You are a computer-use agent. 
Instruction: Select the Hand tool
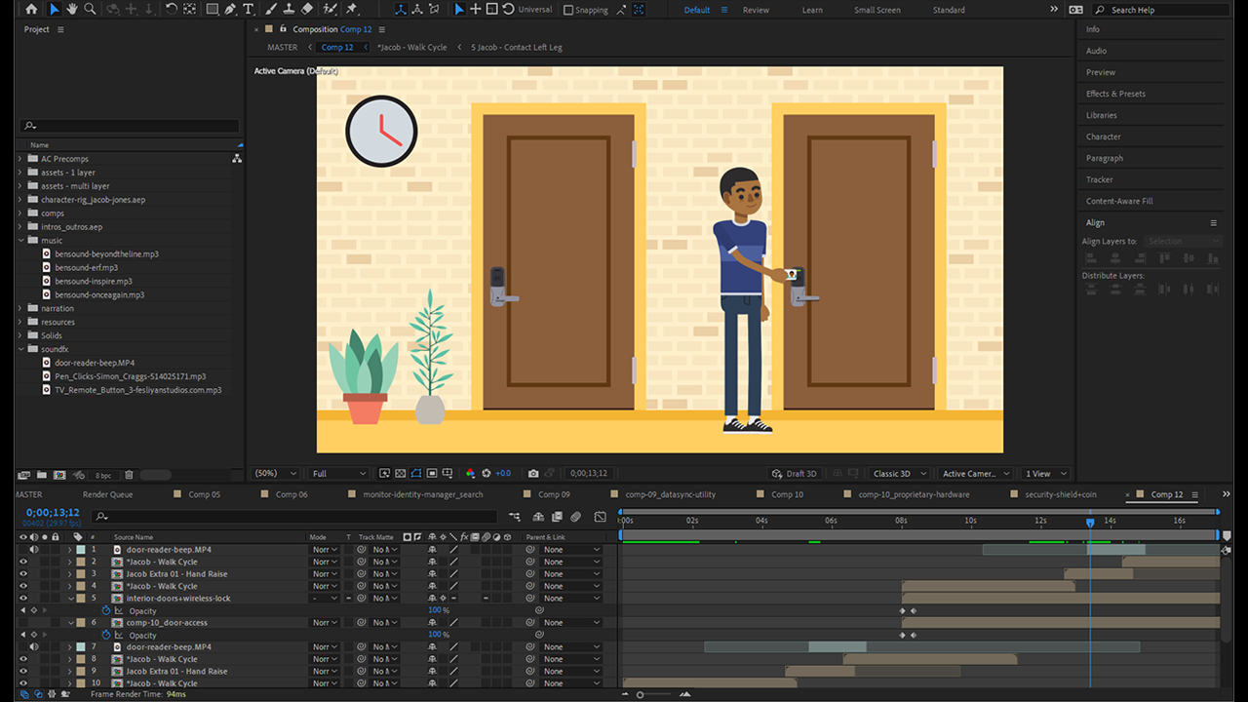click(72, 9)
